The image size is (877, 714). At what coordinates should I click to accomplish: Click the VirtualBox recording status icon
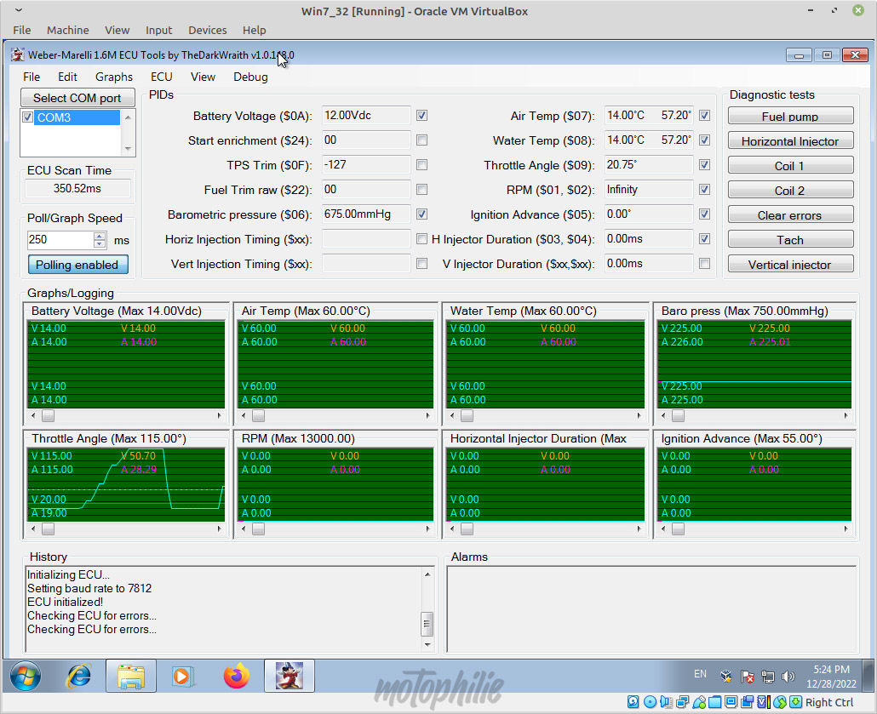[x=748, y=702]
